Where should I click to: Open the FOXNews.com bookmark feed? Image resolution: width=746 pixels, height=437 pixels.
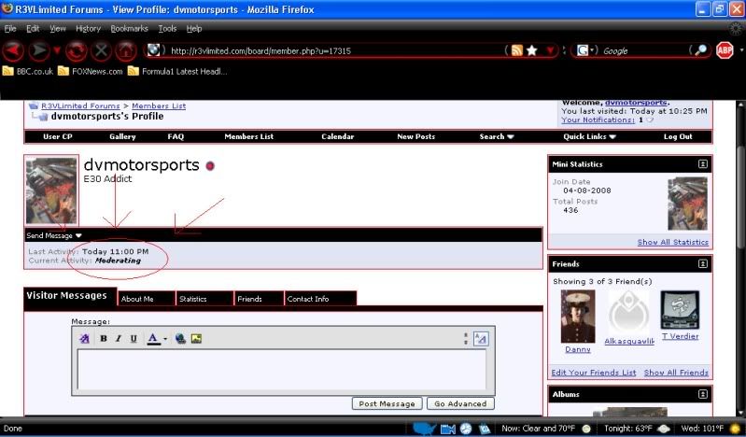click(x=90, y=71)
